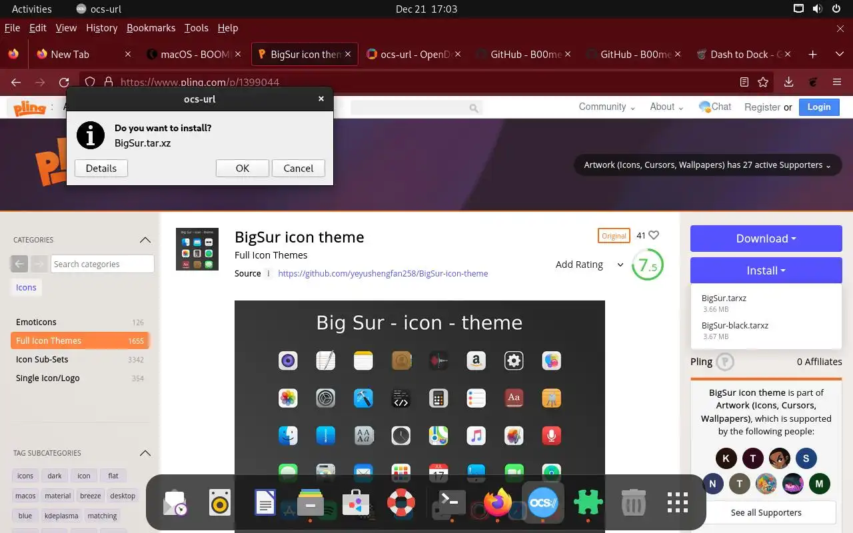Image resolution: width=853 pixels, height=533 pixels.
Task: Open Help lifebuoy icon in dock
Action: [x=401, y=503]
